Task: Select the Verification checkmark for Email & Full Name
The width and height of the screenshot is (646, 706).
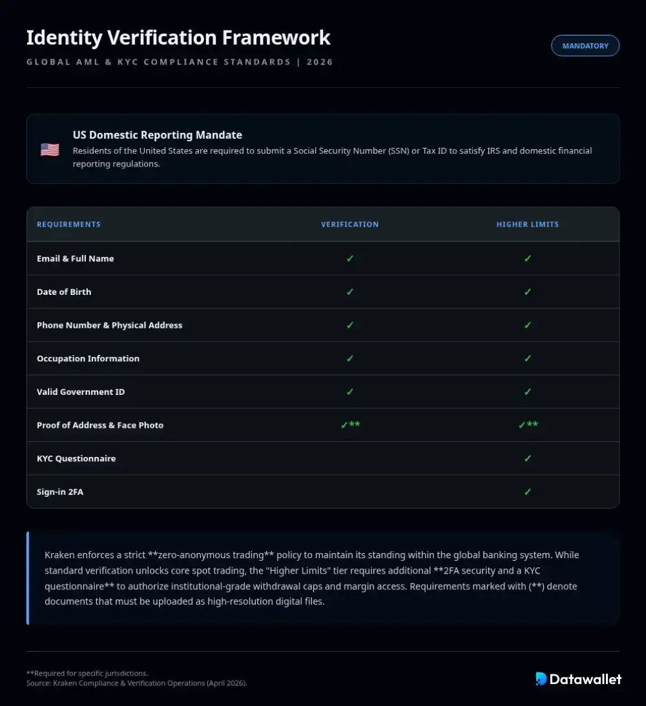Action: click(349, 258)
